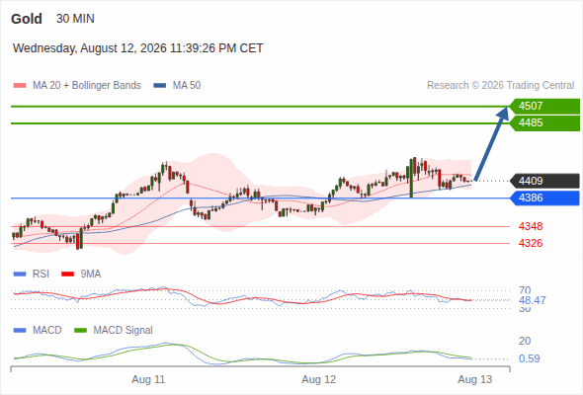Screen dimensions: 583x395
Task: Click the black 4409 current price tag
Action: click(x=544, y=181)
